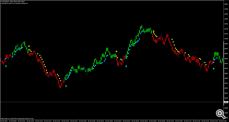229x122 pixels.
Task: Select the cyan buy arrow above 13:21
Action: tap(66, 86)
